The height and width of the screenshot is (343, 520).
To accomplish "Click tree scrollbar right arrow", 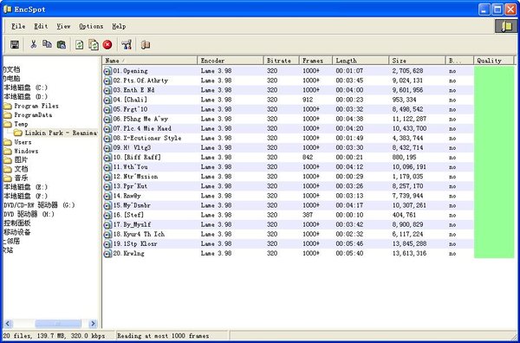I will click(94, 323).
